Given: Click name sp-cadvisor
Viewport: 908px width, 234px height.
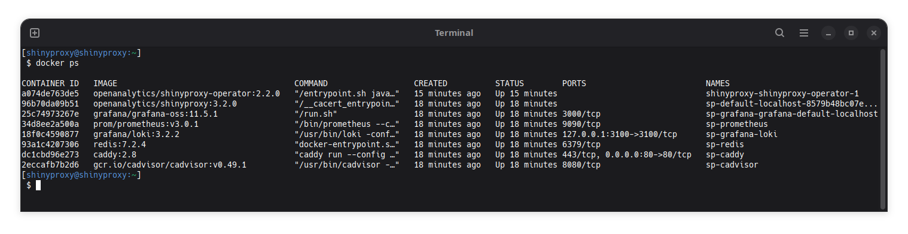Looking at the screenshot, I should point(732,165).
